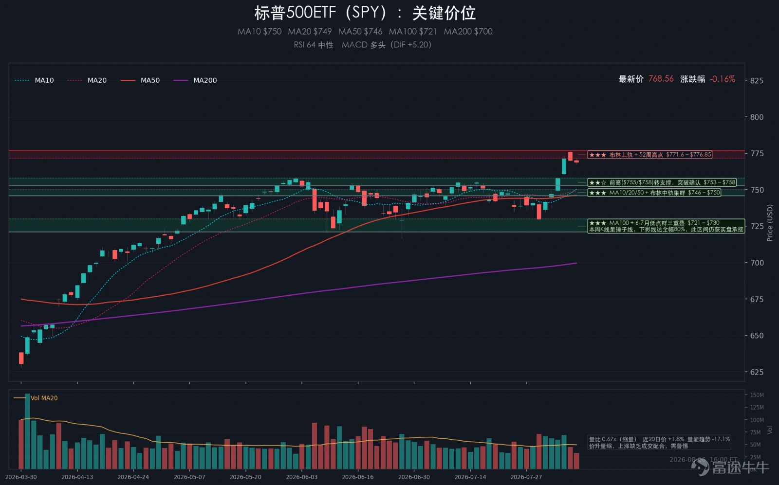
Task: Click the 825 price axis tick
Action: pyautogui.click(x=757, y=81)
